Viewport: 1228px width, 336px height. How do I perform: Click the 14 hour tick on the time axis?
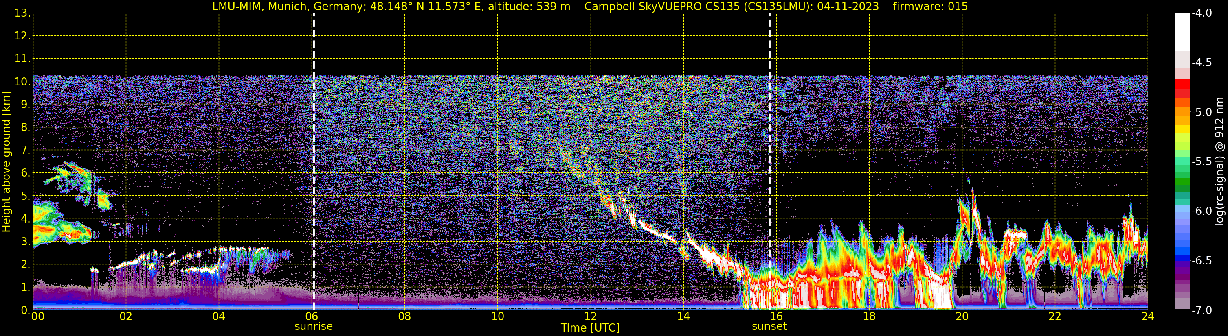point(683,316)
